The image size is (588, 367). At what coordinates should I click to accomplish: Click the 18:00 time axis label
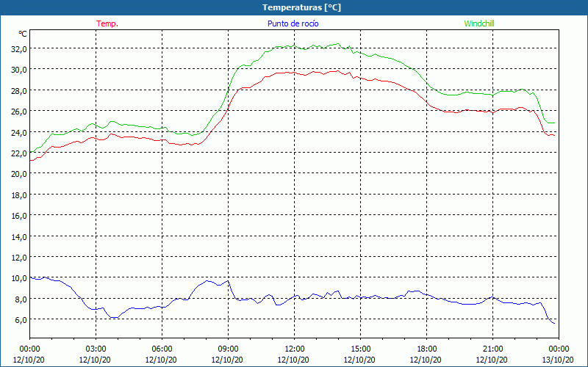(426, 349)
